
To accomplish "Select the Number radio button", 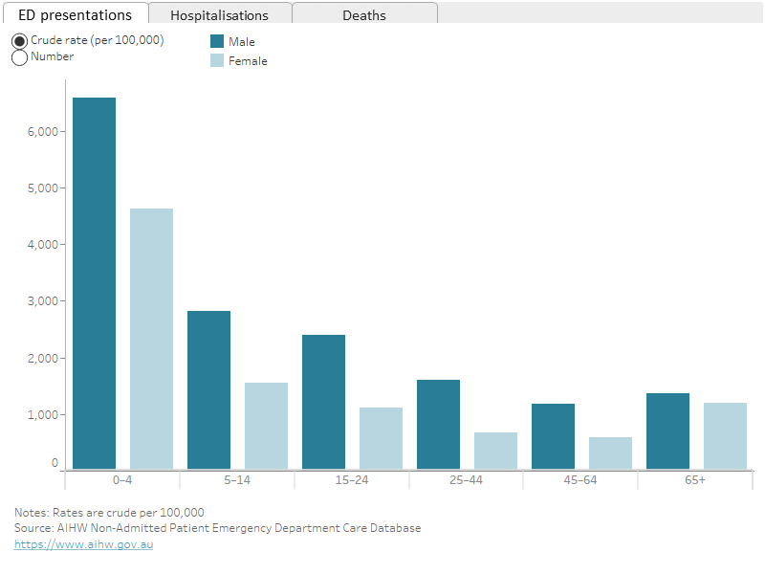I will [x=18, y=56].
